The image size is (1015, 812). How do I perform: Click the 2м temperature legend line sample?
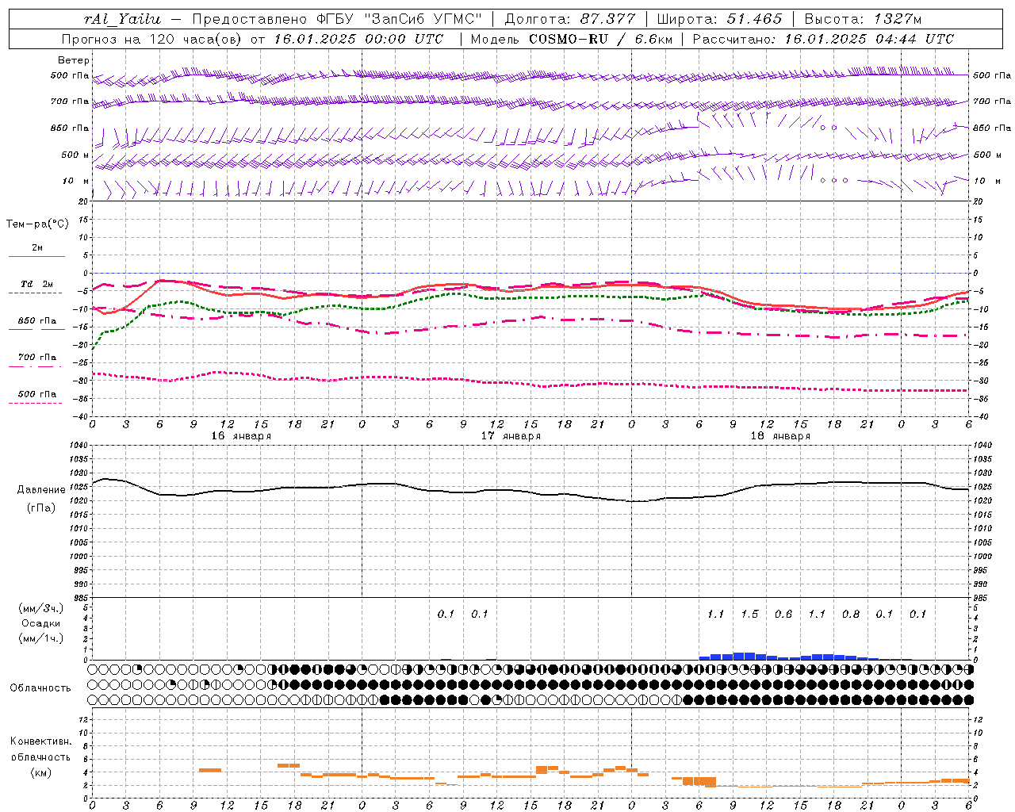click(36, 256)
